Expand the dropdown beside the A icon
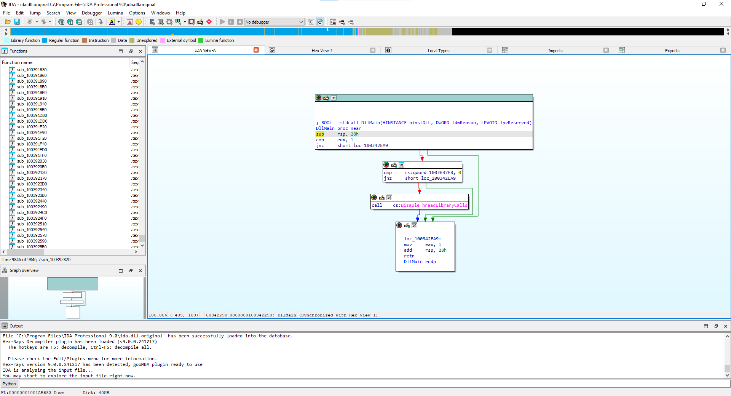This screenshot has height=396, width=731. [118, 22]
